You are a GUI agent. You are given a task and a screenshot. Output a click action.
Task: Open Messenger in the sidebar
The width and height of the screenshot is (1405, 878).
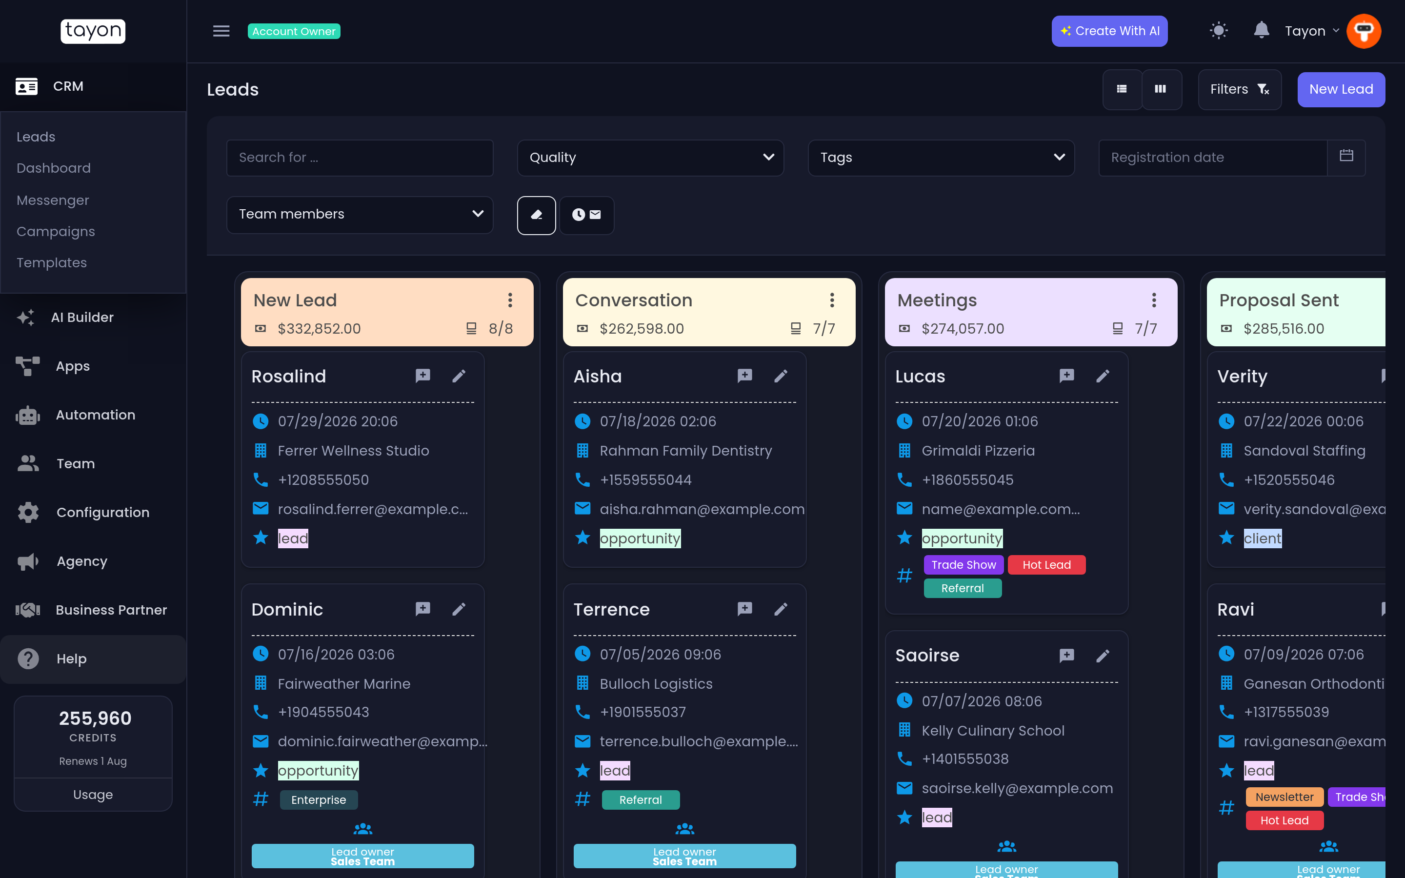[53, 200]
